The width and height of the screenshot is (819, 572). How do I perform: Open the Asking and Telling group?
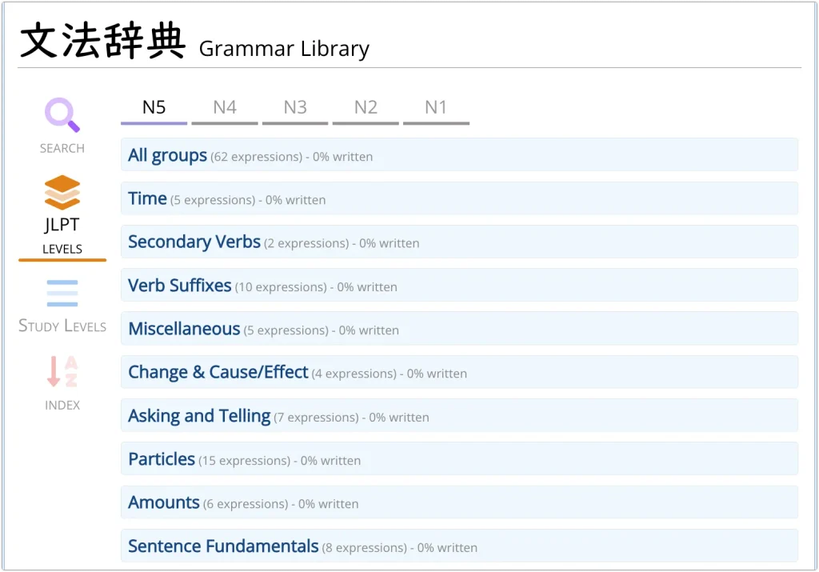click(459, 415)
